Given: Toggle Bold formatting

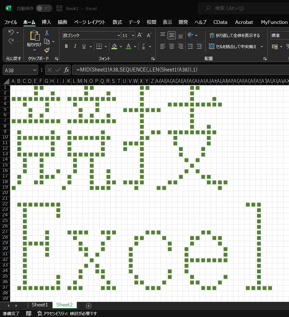Looking at the screenshot, I should [x=66, y=46].
